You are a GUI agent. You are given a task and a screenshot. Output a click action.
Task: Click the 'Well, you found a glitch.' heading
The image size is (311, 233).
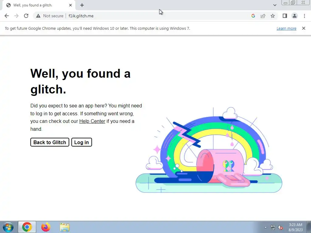[80, 81]
